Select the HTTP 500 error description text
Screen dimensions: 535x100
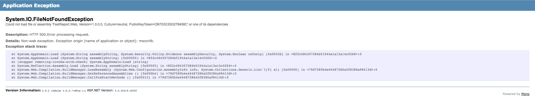coord(59,35)
